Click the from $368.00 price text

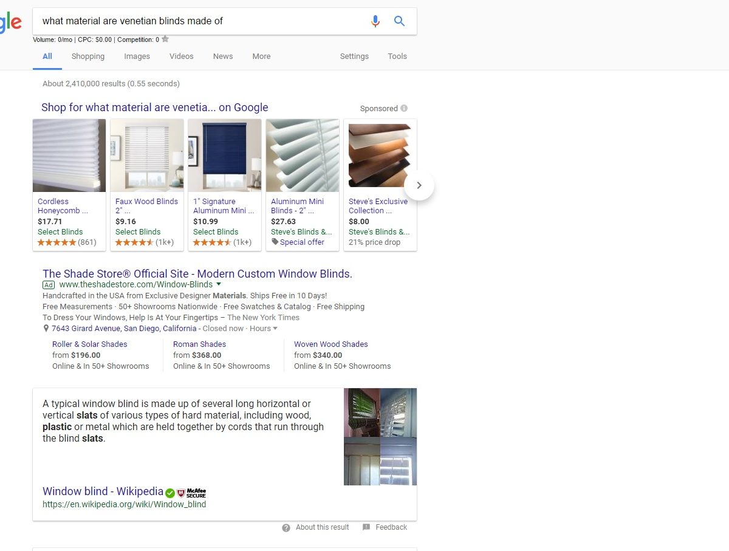[x=197, y=355]
